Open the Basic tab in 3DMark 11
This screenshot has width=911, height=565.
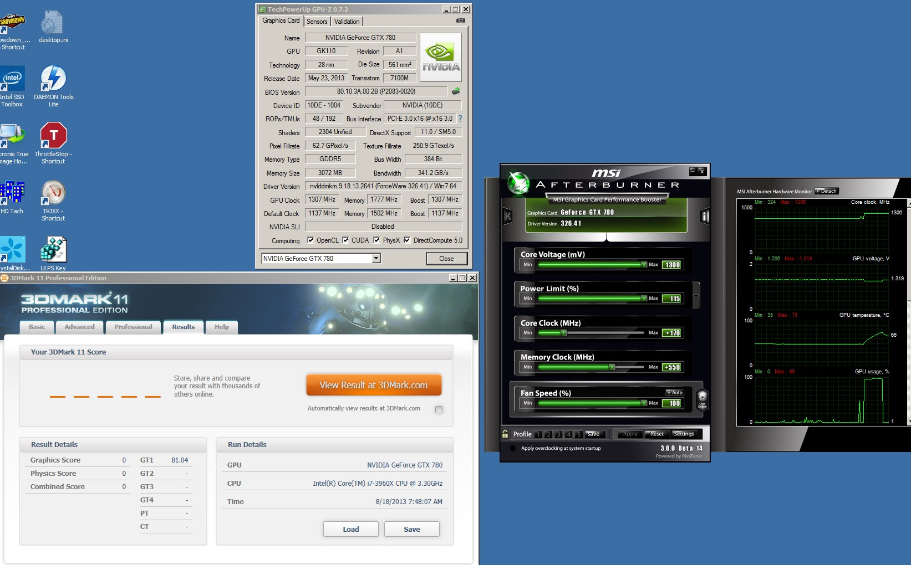click(37, 327)
